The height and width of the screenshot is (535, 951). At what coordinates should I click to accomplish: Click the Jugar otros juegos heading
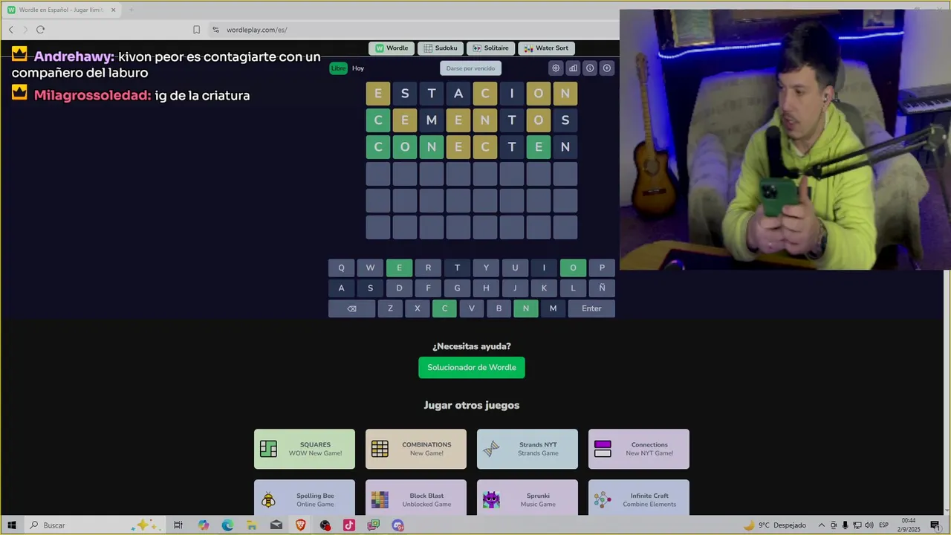click(472, 405)
